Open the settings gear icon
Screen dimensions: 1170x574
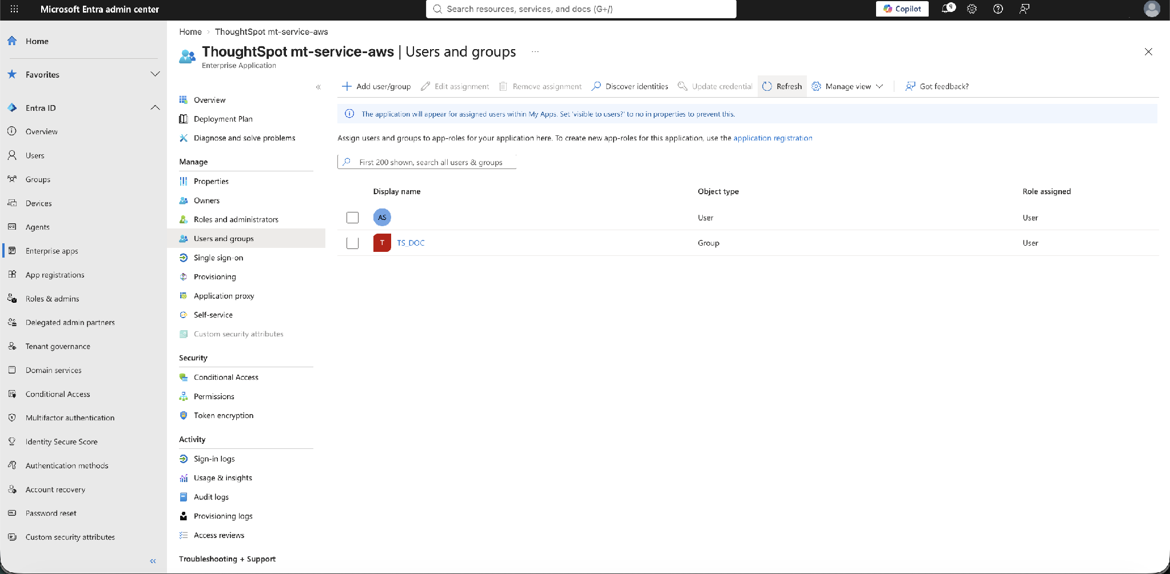point(972,9)
